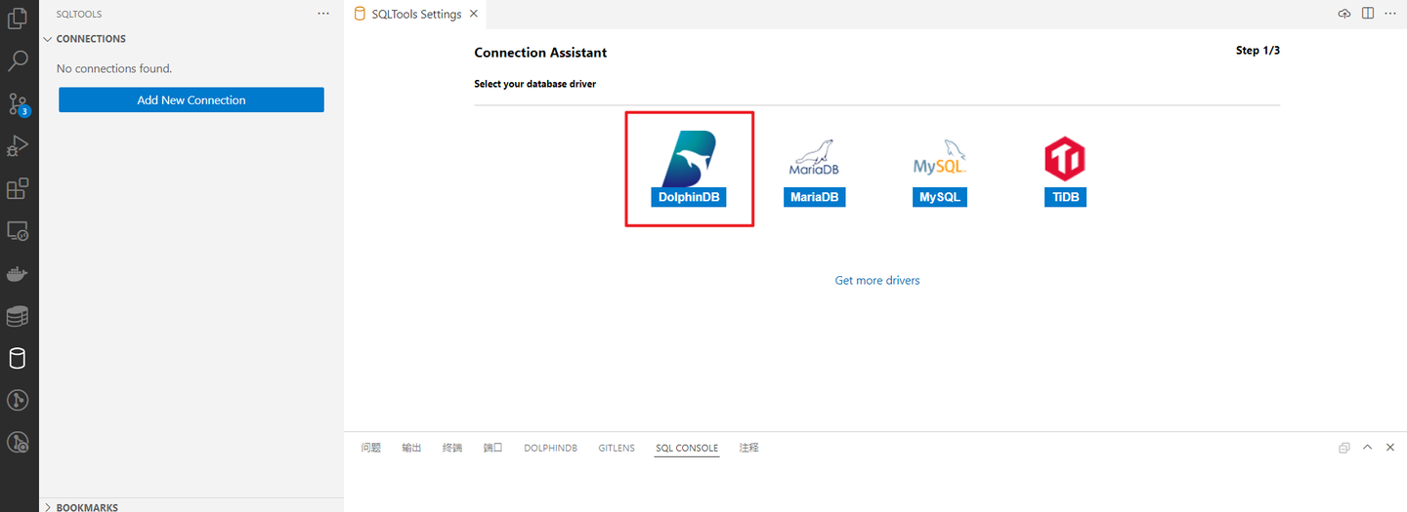Open the Search view in activity bar

[x=18, y=61]
